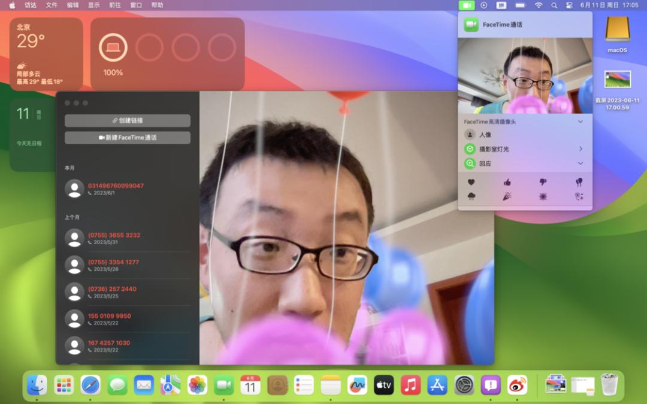Open Launchpad from the Dock

tap(64, 385)
